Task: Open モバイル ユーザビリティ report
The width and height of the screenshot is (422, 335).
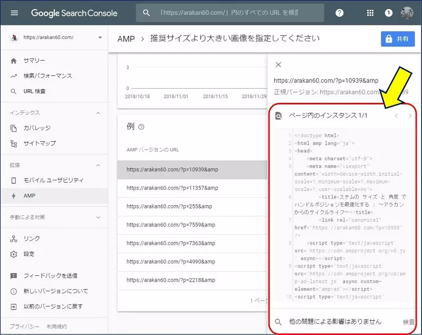Action: [x=54, y=180]
